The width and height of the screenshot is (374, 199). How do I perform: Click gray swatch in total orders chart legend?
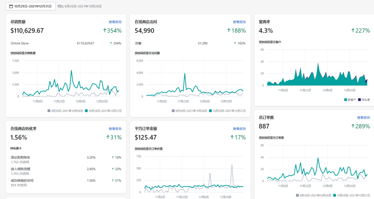coord(297,196)
